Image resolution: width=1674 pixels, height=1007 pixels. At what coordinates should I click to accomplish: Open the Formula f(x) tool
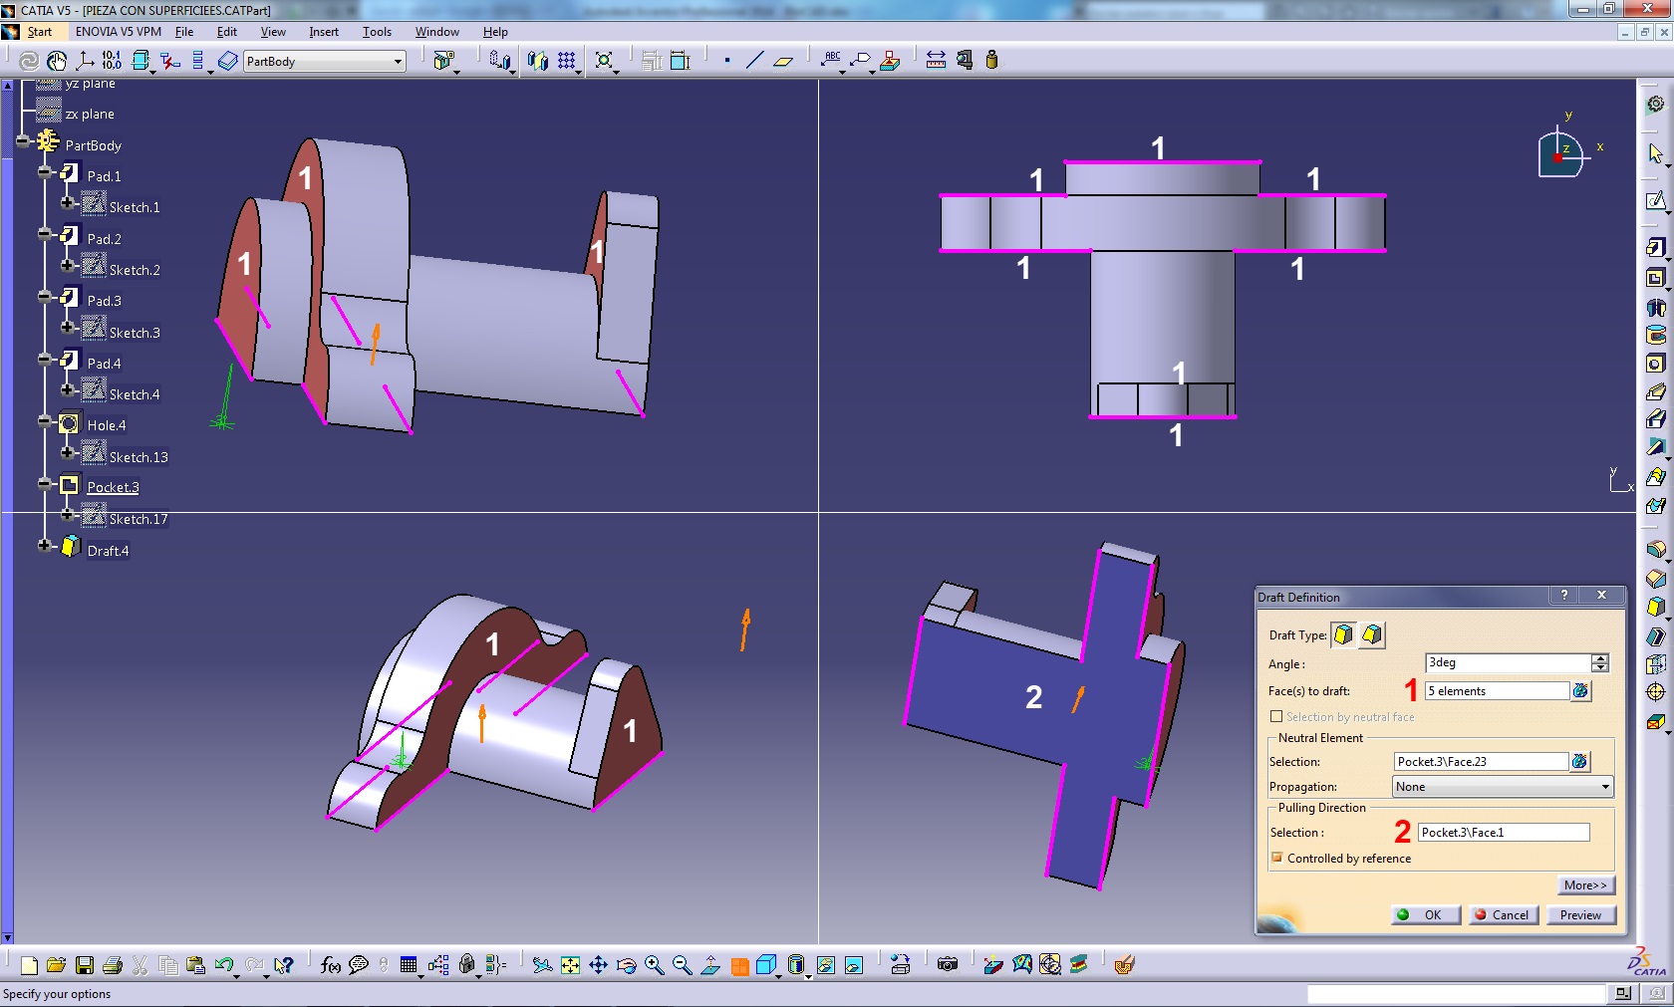pyautogui.click(x=331, y=964)
